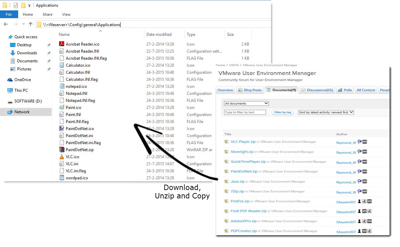Open the QuickTimePlayer.zip document link
400x247 pixels.
coord(248,162)
